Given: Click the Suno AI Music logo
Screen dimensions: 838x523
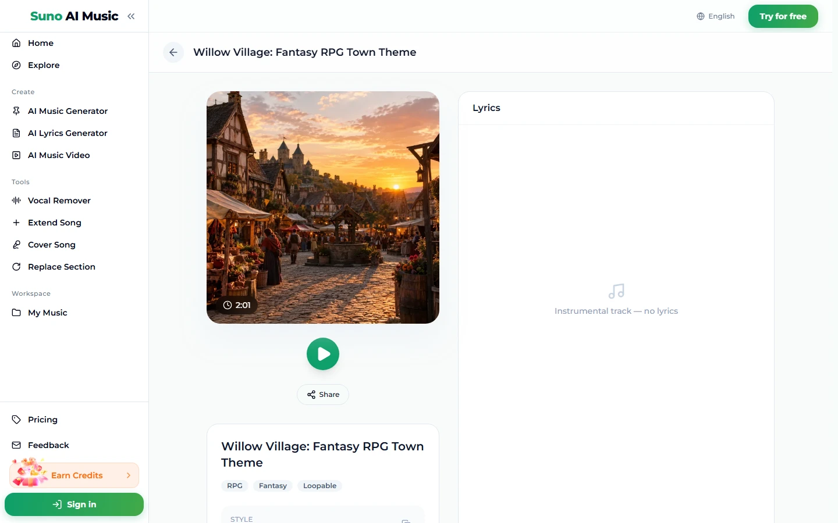Looking at the screenshot, I should point(74,16).
